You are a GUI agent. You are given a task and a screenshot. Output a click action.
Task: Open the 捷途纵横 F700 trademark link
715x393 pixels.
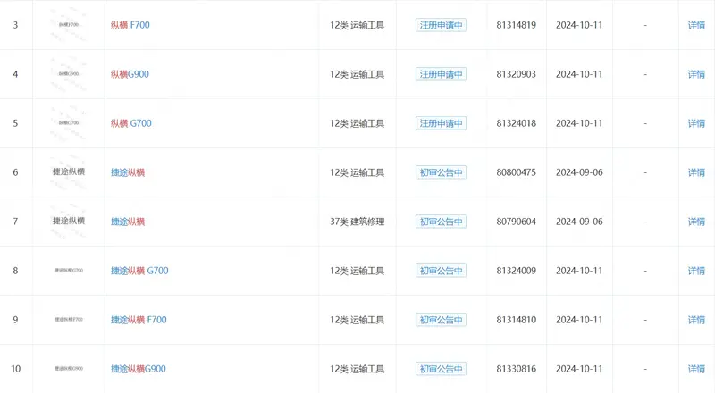point(139,320)
